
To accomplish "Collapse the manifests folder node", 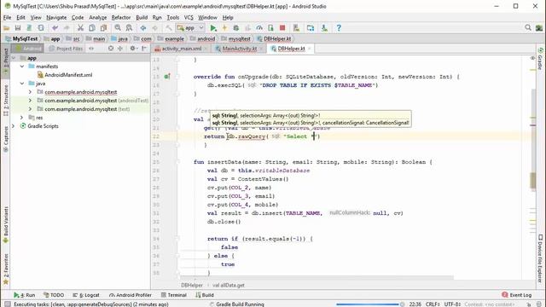I will coord(22,67).
